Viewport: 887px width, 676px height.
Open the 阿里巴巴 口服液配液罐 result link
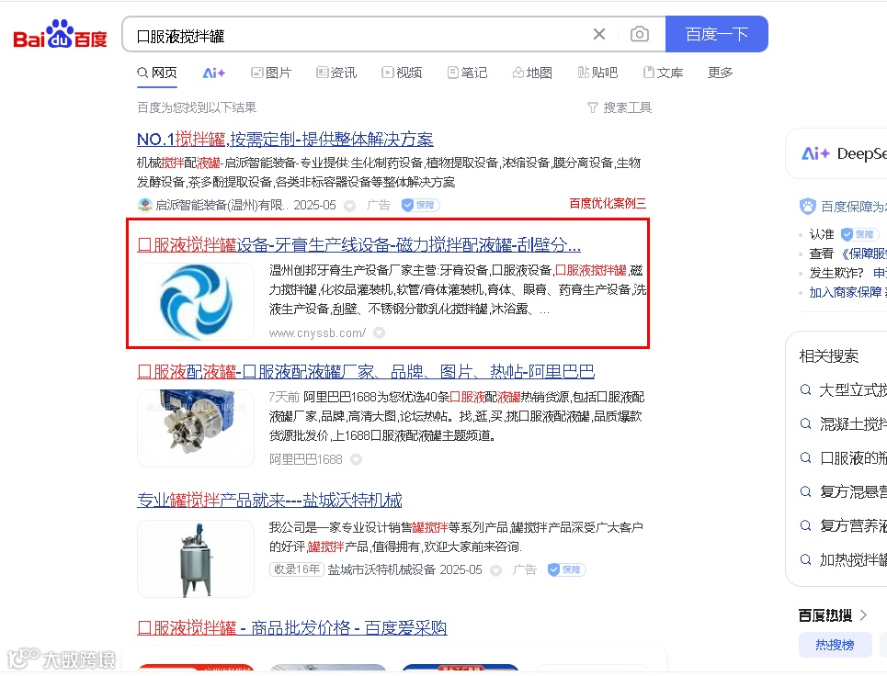pyautogui.click(x=366, y=371)
